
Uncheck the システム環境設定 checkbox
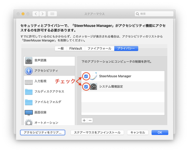pos(86,87)
